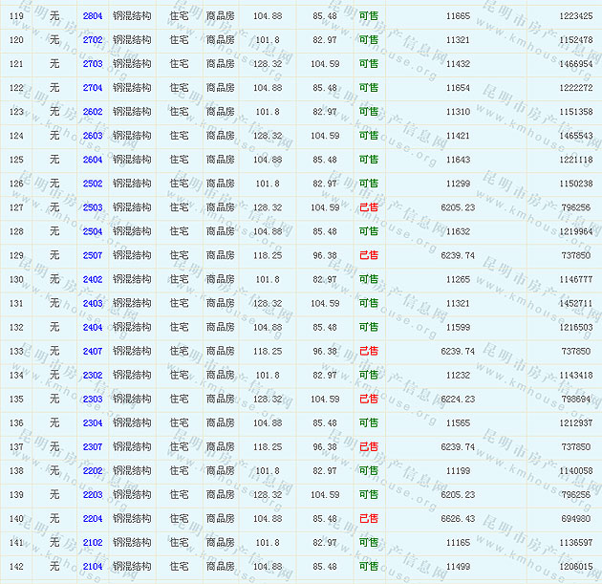Open room 2402 link

[93, 279]
